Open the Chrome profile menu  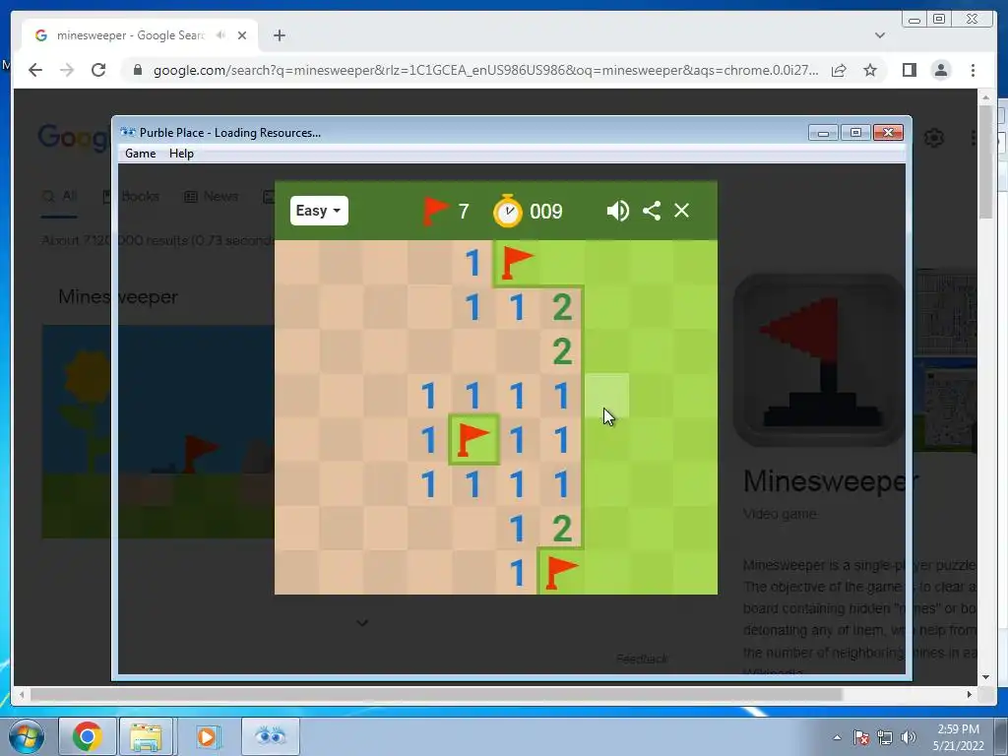(940, 70)
